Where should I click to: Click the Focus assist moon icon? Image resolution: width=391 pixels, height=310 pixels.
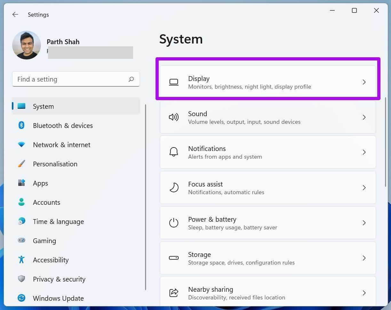[x=174, y=187]
